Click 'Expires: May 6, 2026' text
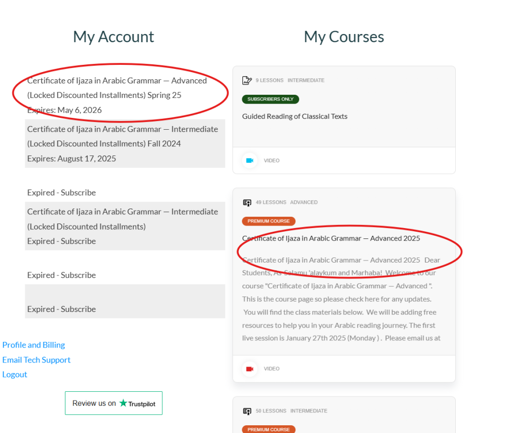Viewport: 528px width, 433px height. [64, 110]
